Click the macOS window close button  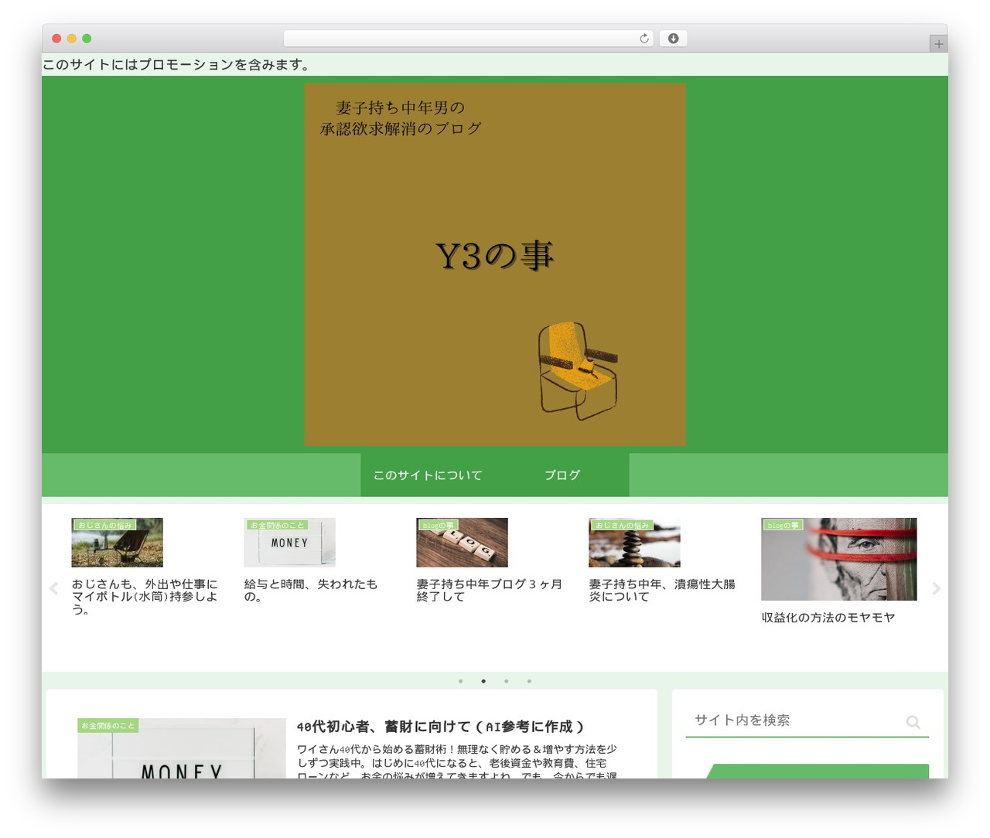click(56, 39)
